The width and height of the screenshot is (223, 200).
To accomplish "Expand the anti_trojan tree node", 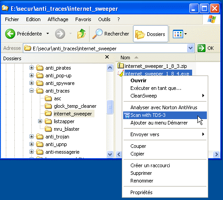I will (31, 137).
